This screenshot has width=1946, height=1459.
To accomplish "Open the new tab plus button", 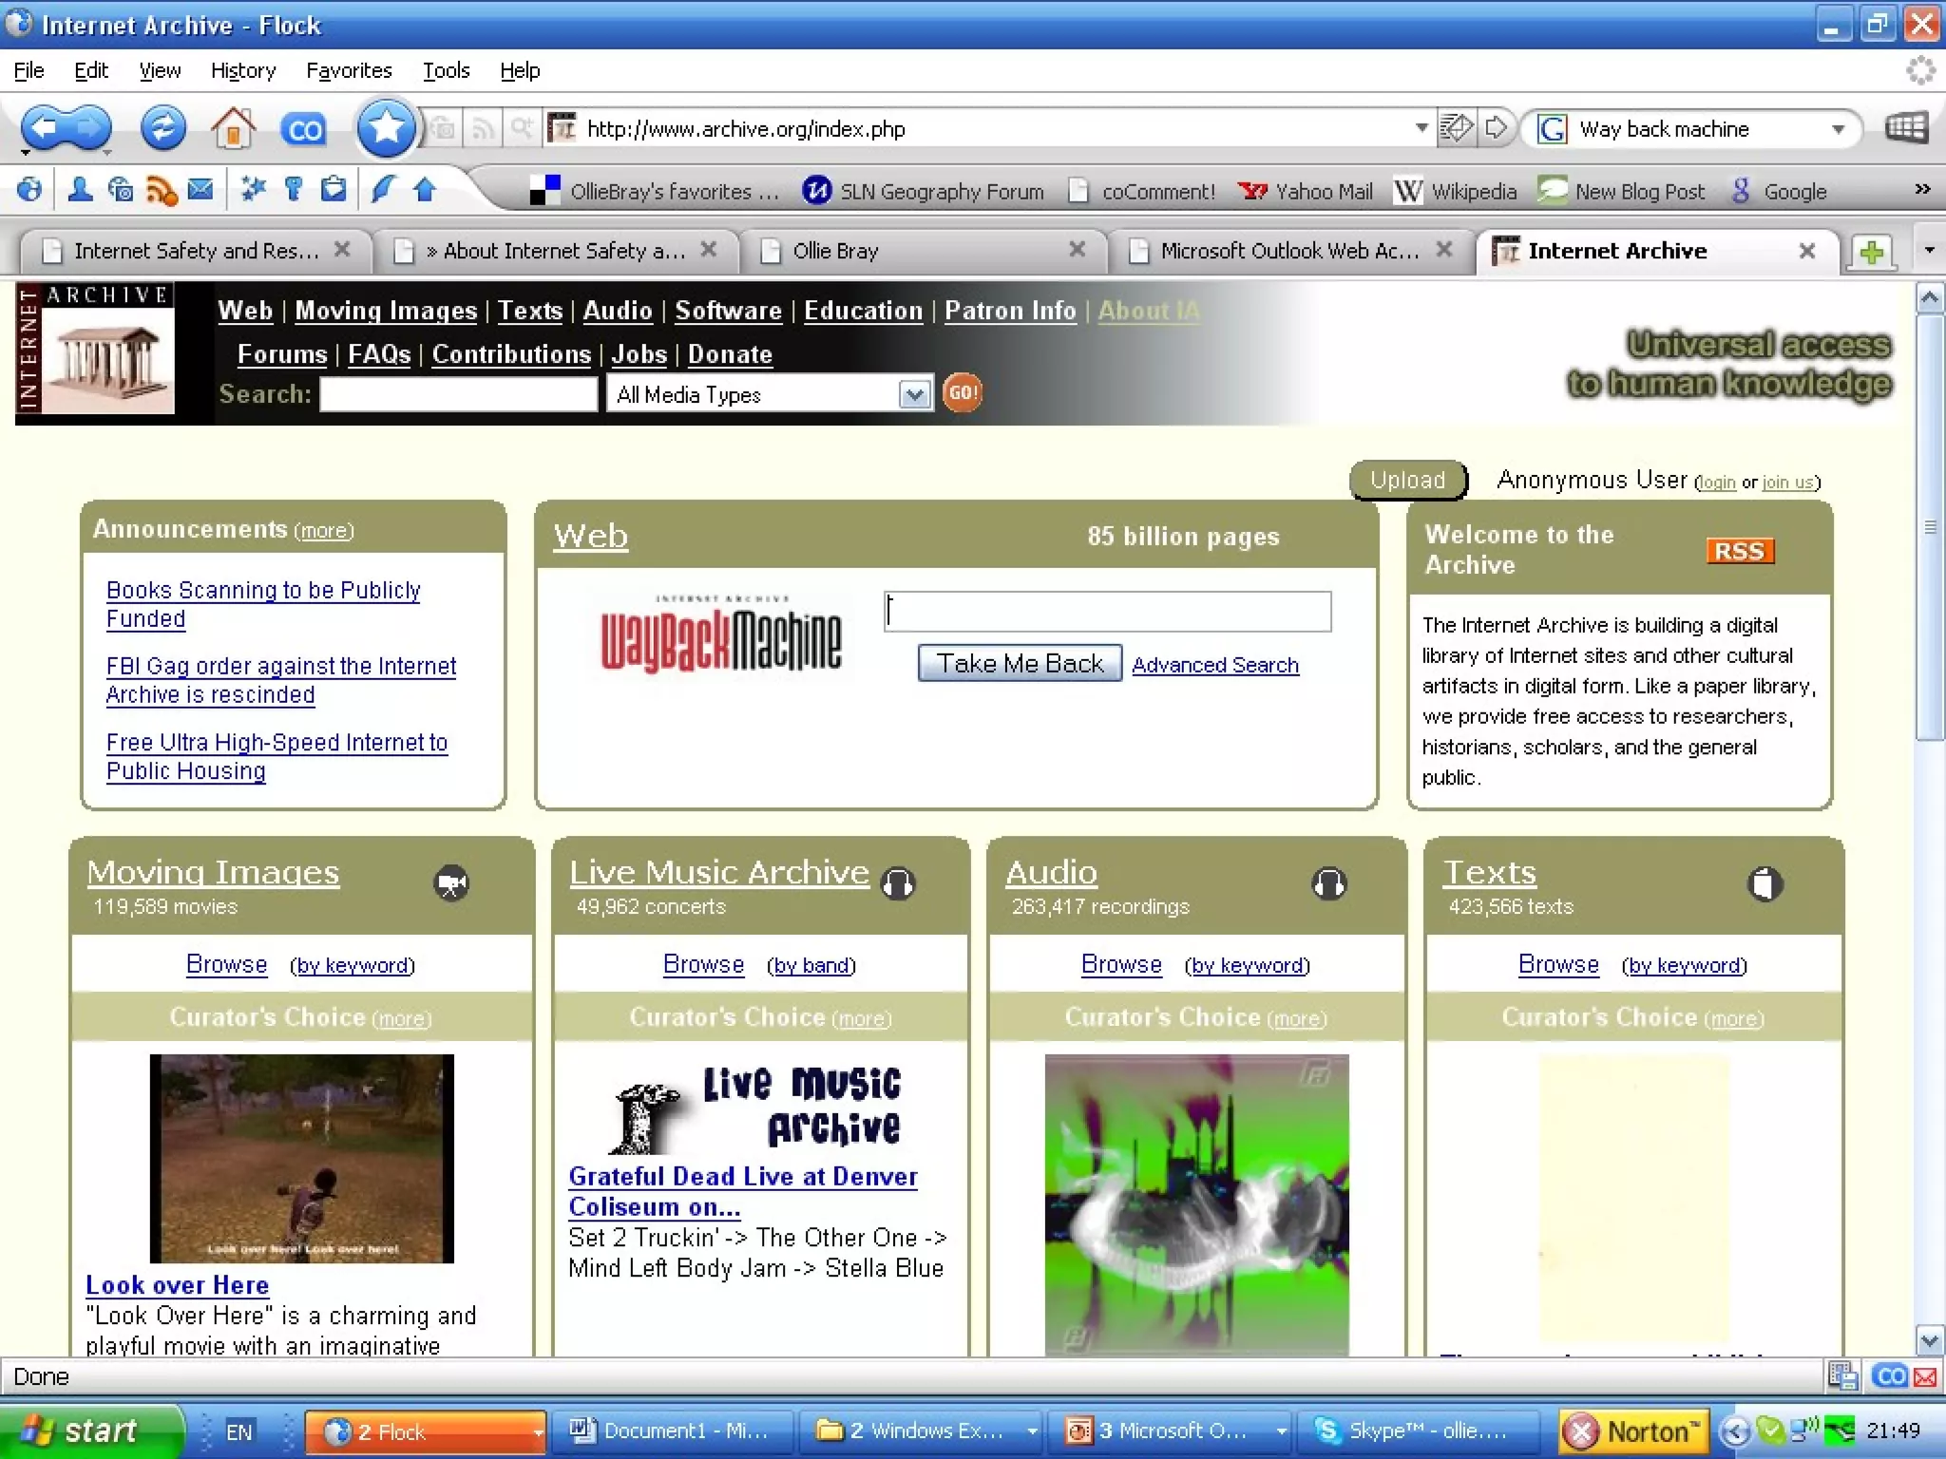I will [x=1871, y=252].
